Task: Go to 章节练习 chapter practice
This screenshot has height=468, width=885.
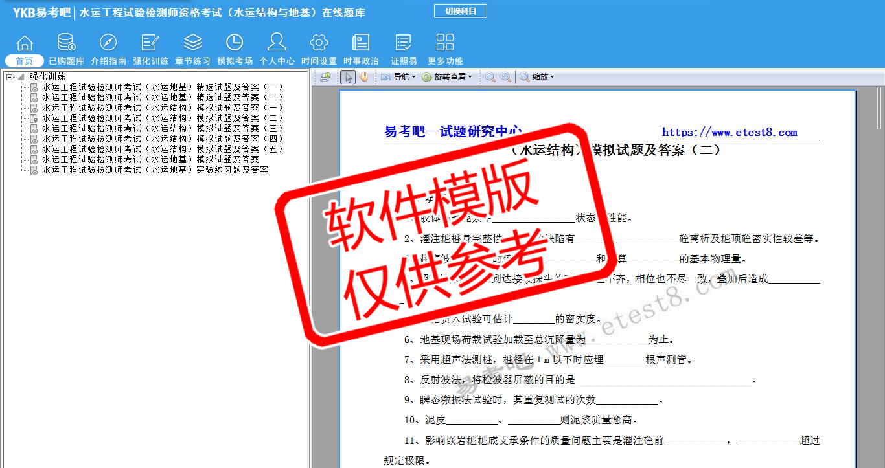Action: (192, 50)
